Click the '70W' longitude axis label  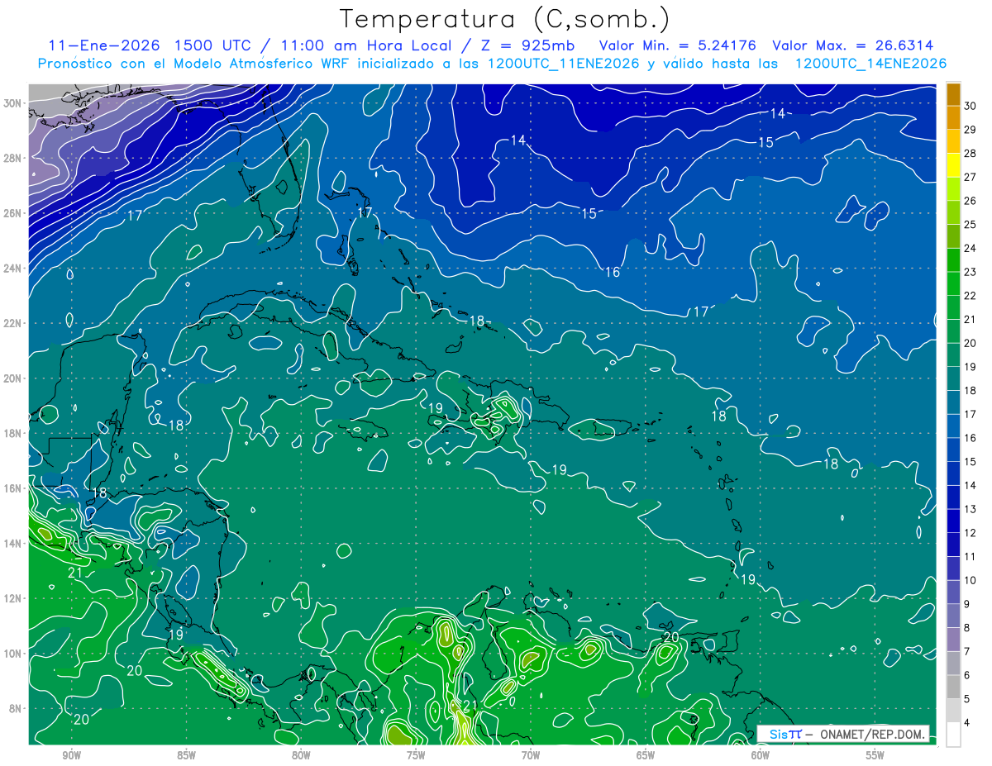point(531,755)
